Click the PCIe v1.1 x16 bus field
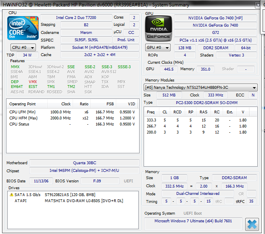 [x=215, y=40]
